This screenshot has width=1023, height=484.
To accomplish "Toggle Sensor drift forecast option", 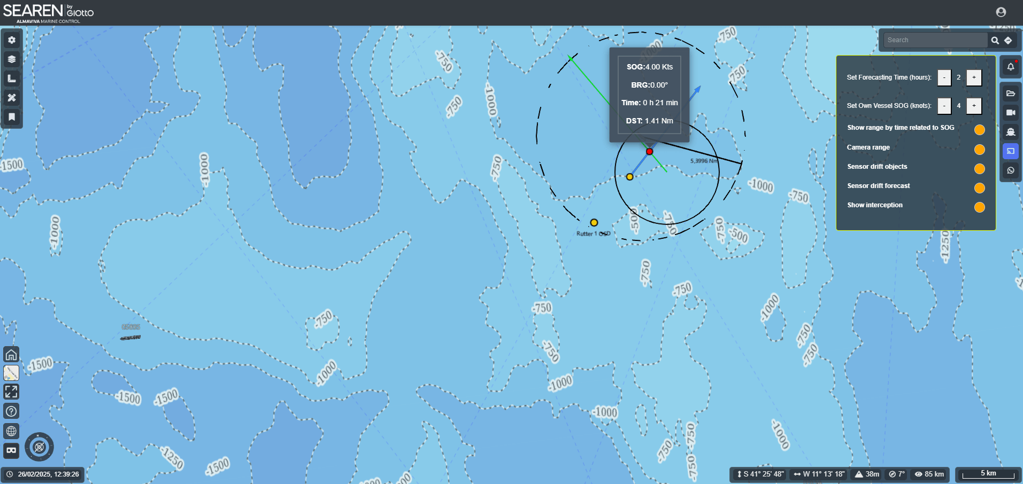I will 979,188.
